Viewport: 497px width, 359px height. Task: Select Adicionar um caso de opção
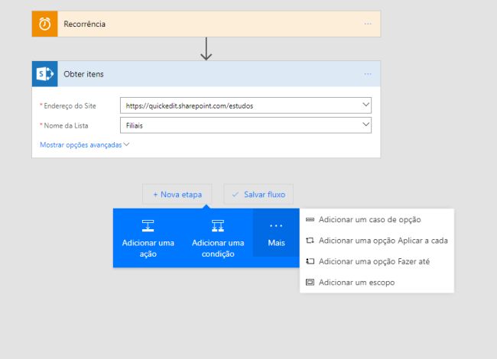click(377, 219)
